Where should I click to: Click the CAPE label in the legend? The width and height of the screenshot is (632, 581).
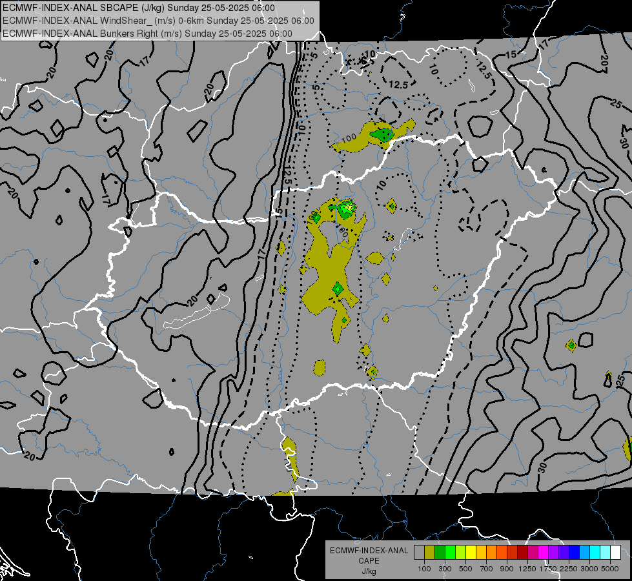click(369, 561)
